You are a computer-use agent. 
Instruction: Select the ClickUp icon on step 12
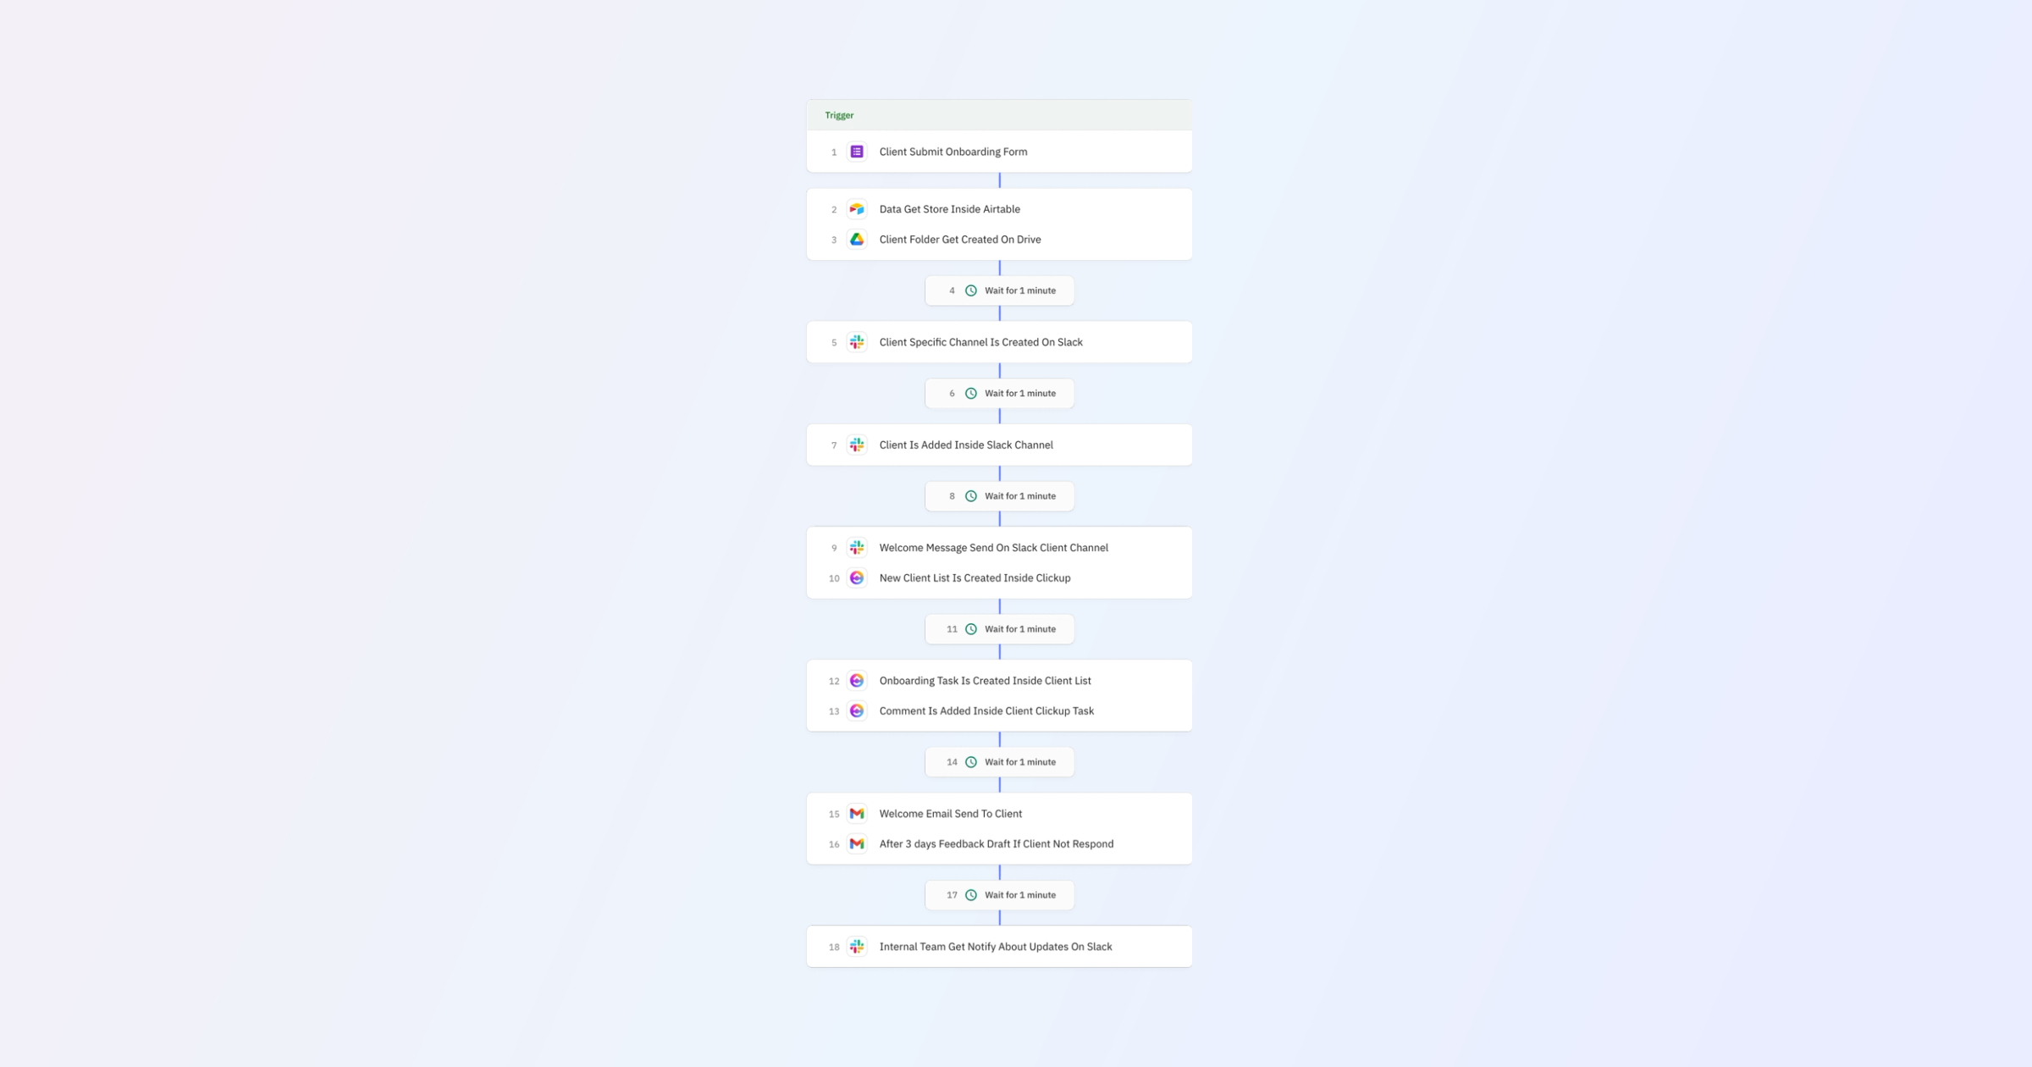point(857,680)
